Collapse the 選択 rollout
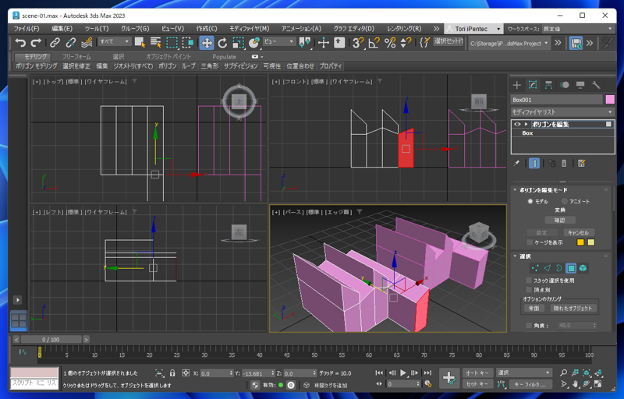Screen dimensions: 624x399 coord(515,256)
